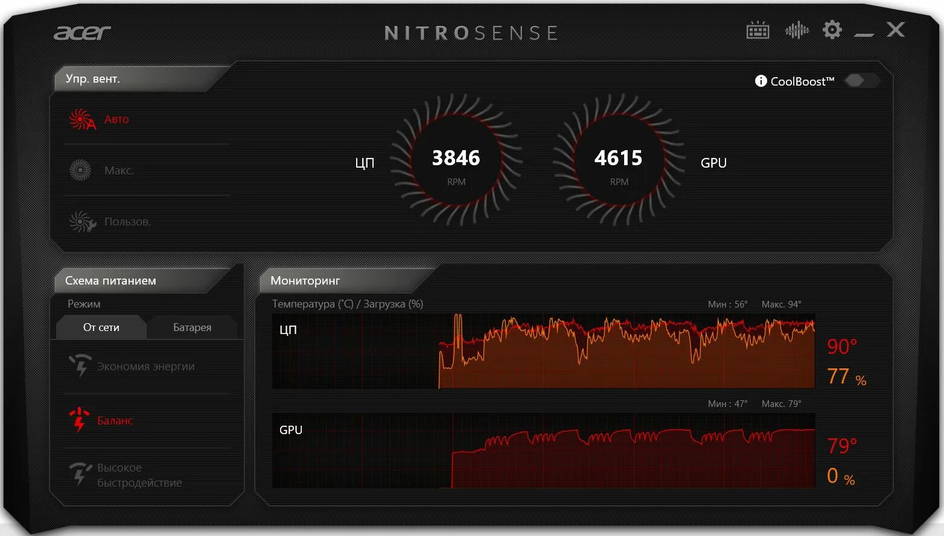Screen dimensions: 944x536
Task: Switch to the Батарея tab
Action: [192, 327]
